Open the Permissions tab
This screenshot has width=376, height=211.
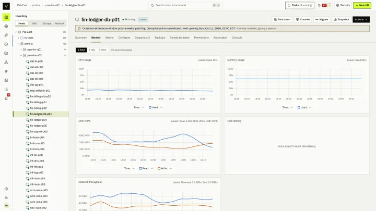pos(202,38)
